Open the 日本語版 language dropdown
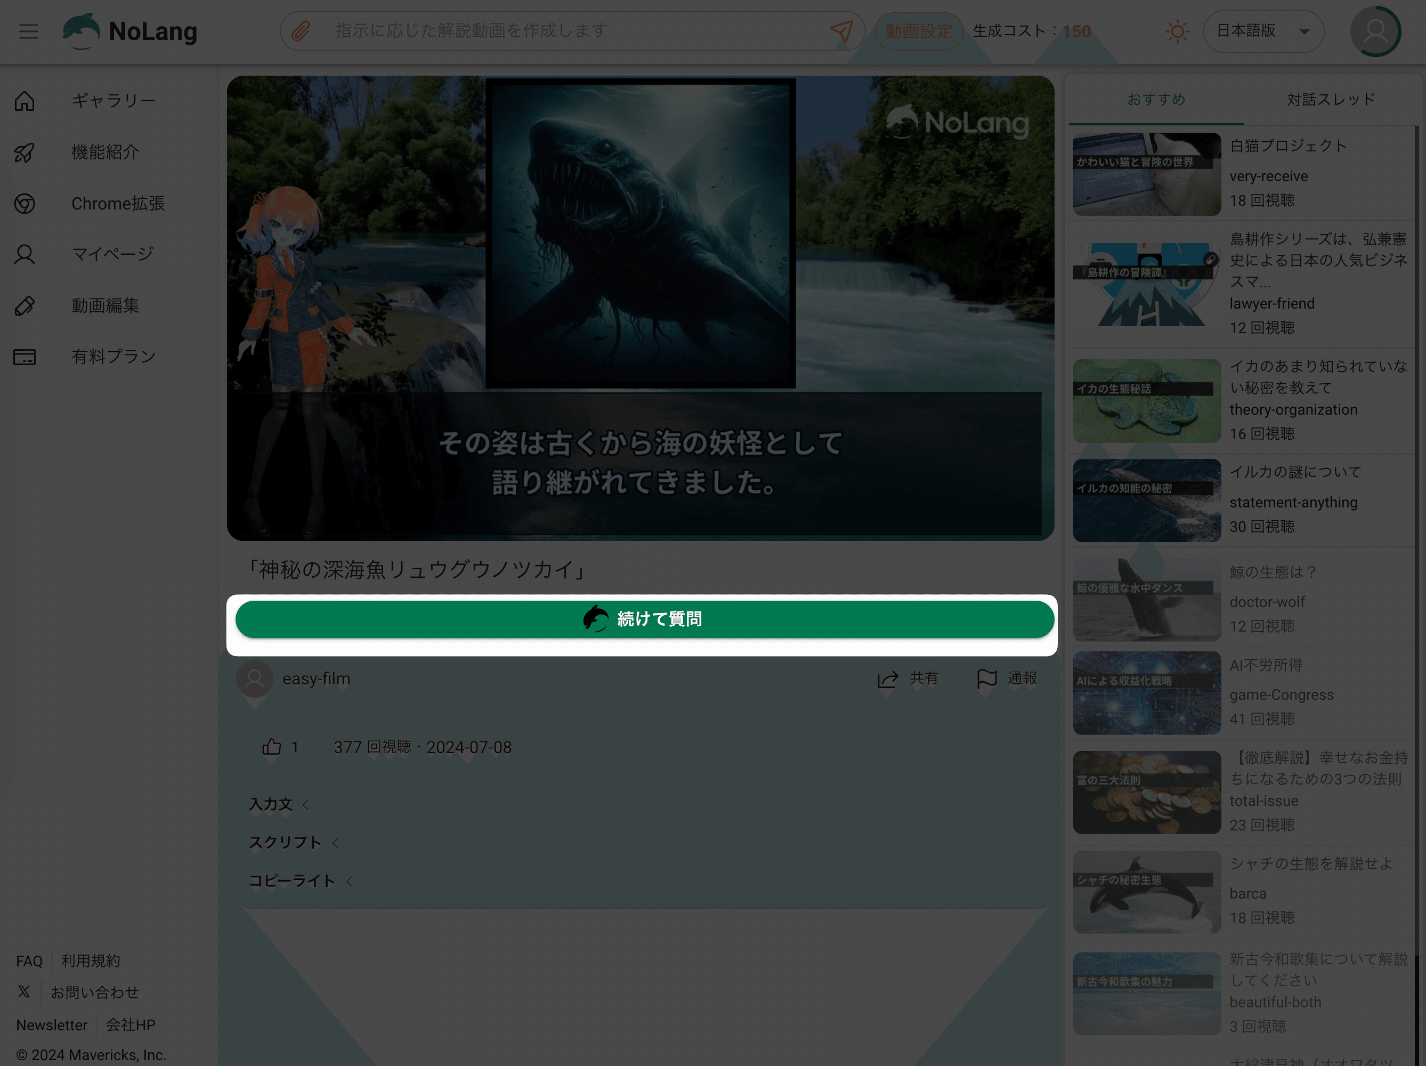Image resolution: width=1426 pixels, height=1066 pixels. [x=1263, y=31]
